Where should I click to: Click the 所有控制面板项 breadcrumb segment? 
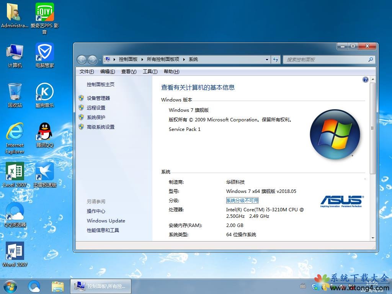163,59
